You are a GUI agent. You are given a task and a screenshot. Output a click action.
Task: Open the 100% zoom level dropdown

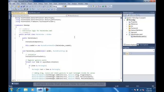(18, 80)
